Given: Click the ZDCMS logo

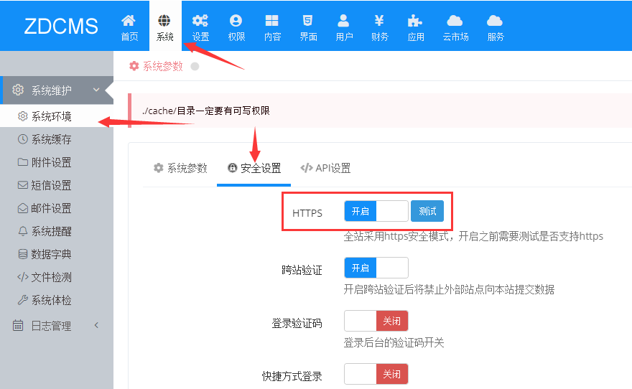Looking at the screenshot, I should coord(61,26).
